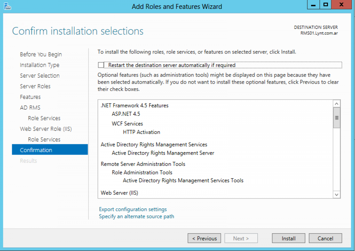Select Server Selection in the sidebar
Image resolution: width=355 pixels, height=251 pixels.
[x=40, y=76]
